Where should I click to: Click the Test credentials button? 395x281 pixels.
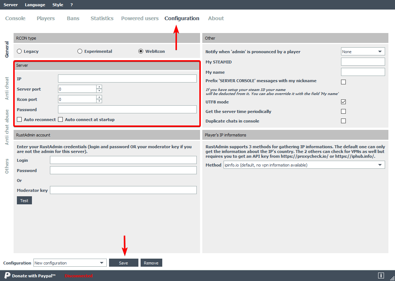click(24, 201)
